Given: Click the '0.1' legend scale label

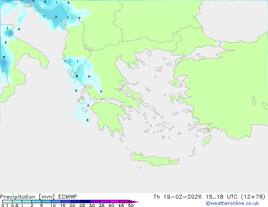Looking at the screenshot, I should pos(5,205).
